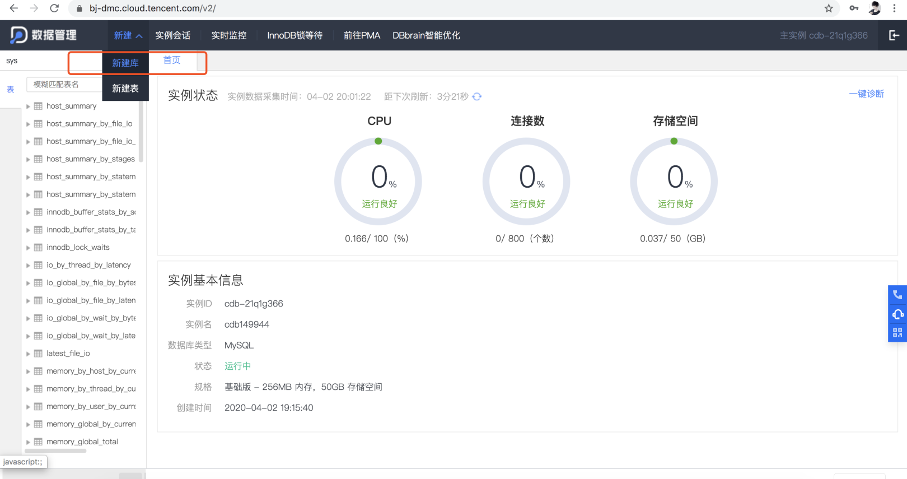This screenshot has width=907, height=479.
Task: Click the table icon beside host_summary
Action: tap(38, 106)
